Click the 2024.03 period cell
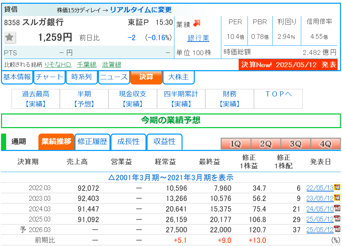Screen dimensions: 342x246 pos(40,209)
